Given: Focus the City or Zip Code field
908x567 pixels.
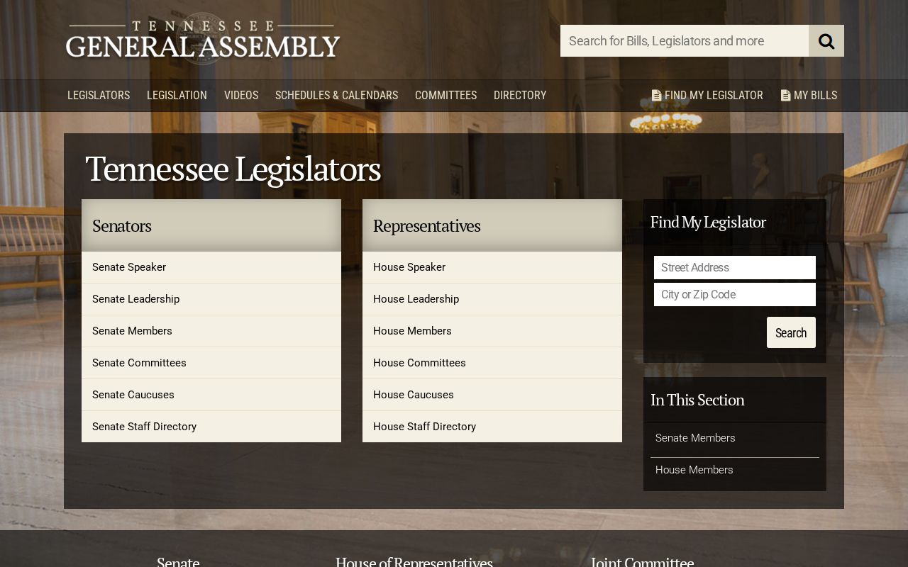Looking at the screenshot, I should [x=735, y=295].
